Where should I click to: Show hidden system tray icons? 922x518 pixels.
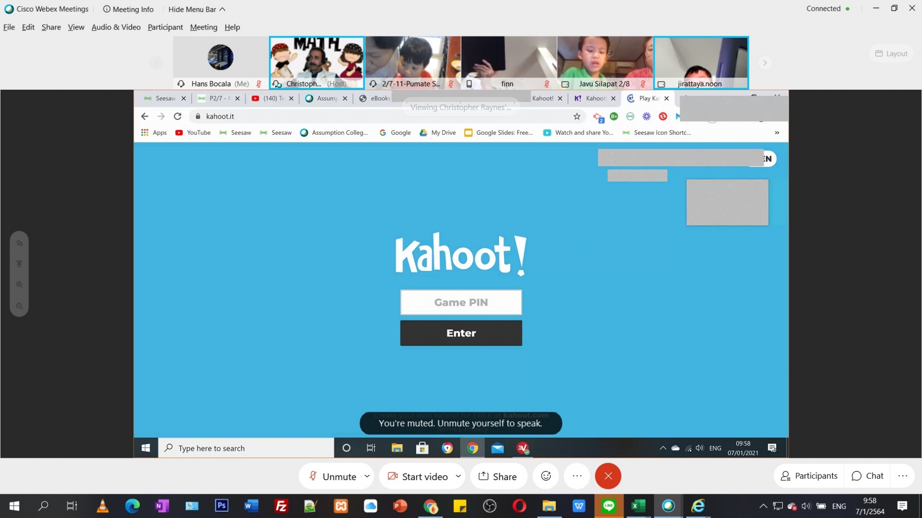(763, 506)
